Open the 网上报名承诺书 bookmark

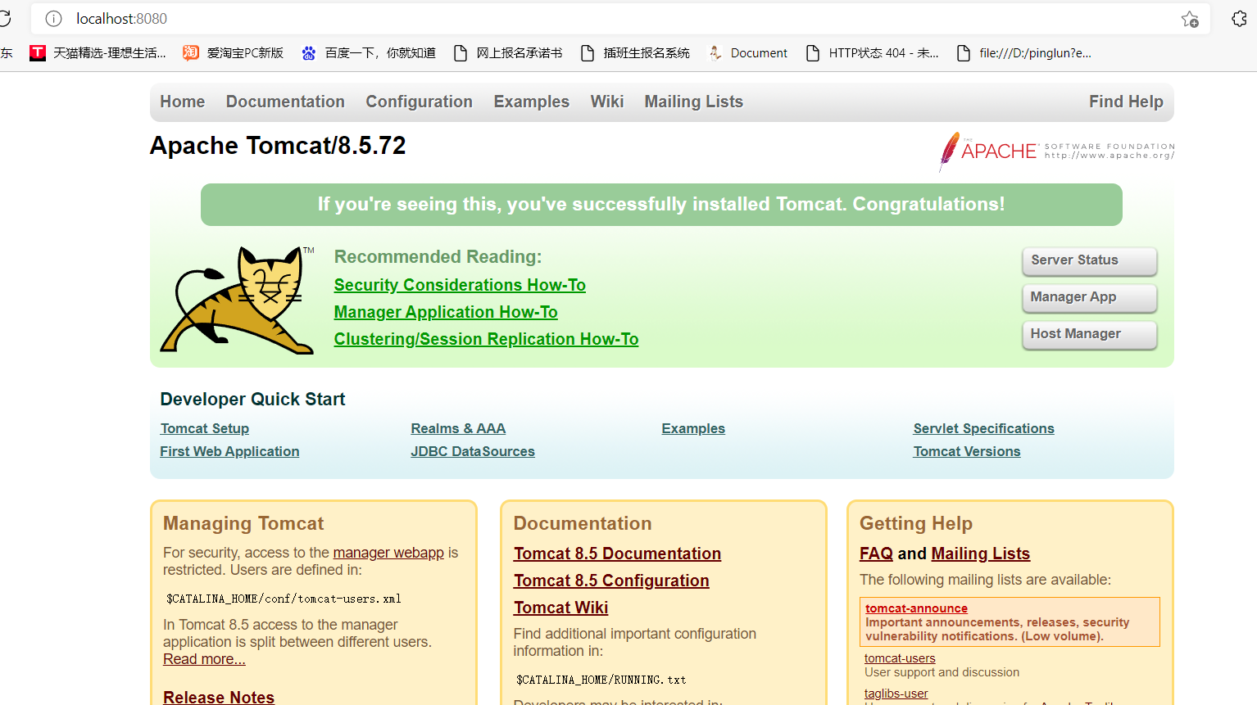508,53
